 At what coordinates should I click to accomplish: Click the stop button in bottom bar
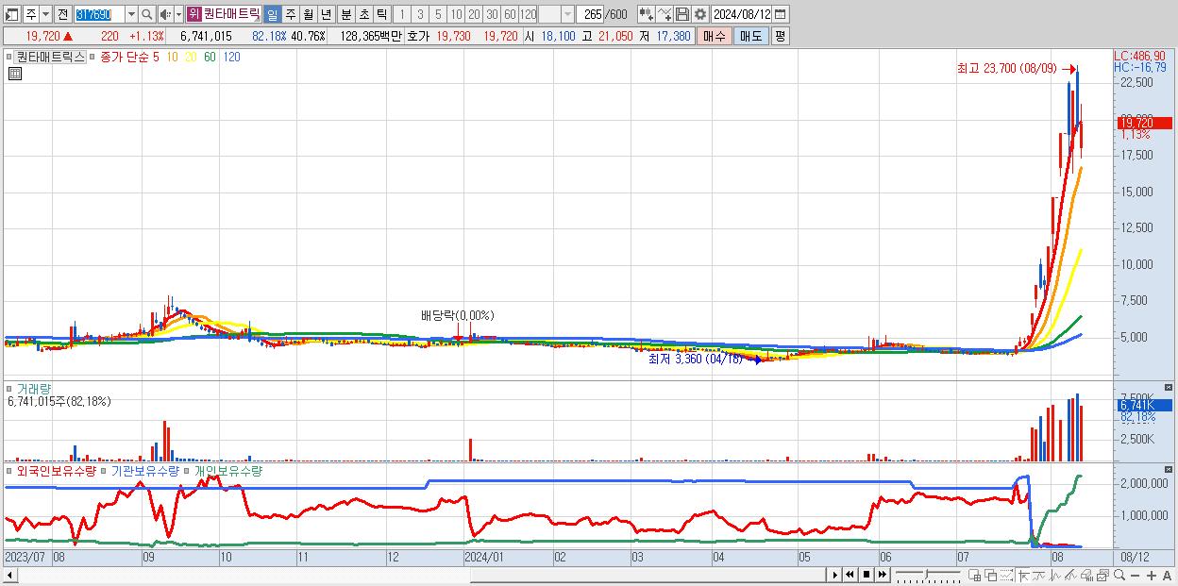(x=867, y=575)
